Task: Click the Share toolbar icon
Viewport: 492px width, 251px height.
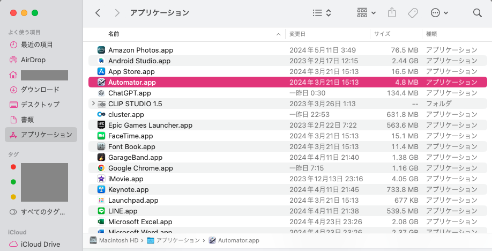Action: (392, 12)
